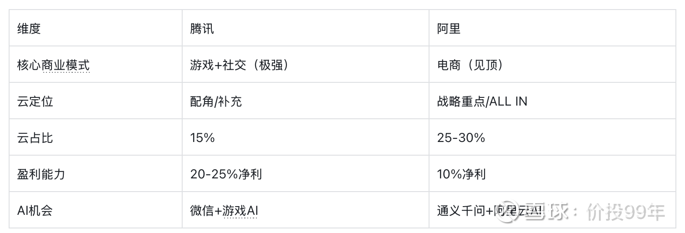This screenshot has height=233, width=685.
Task: Click the 15% cell under 腾讯
Action: [202, 137]
